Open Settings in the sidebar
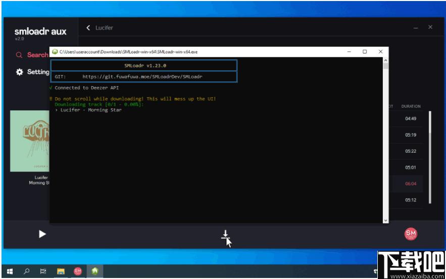446x279 pixels. click(x=32, y=72)
